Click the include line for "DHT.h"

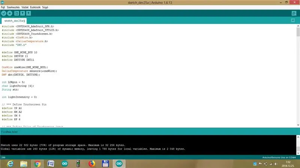(x=14, y=45)
